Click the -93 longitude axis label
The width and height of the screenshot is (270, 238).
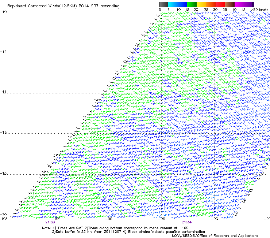pos(215,219)
